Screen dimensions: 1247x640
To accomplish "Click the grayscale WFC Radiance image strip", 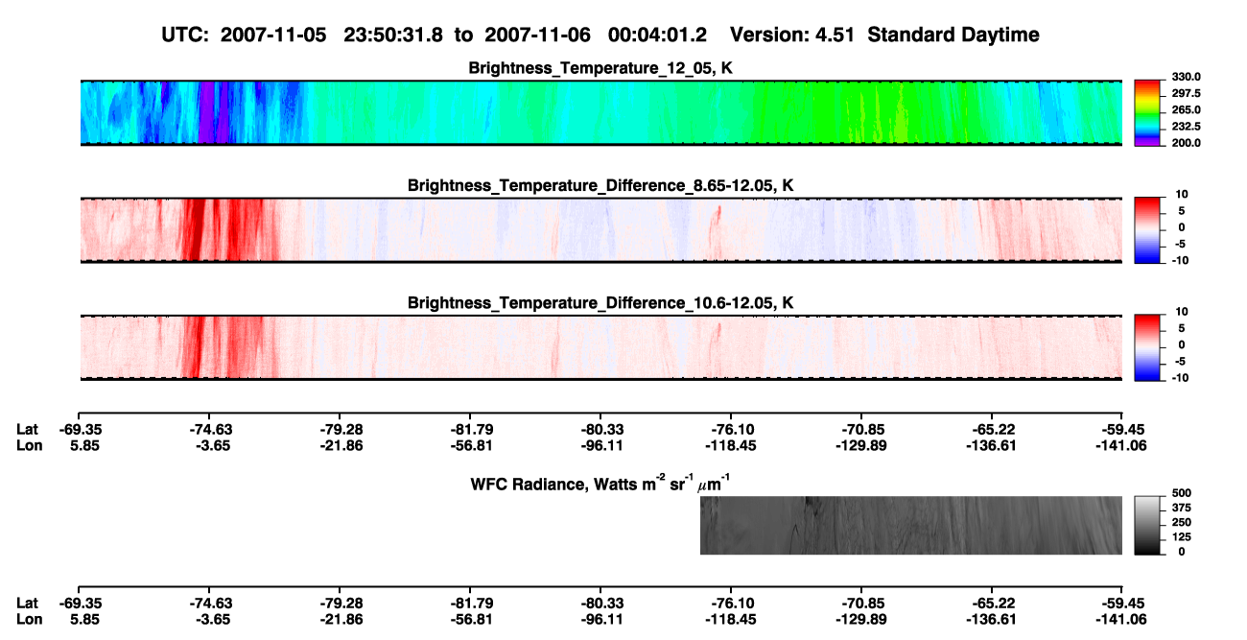I will click(x=911, y=525).
